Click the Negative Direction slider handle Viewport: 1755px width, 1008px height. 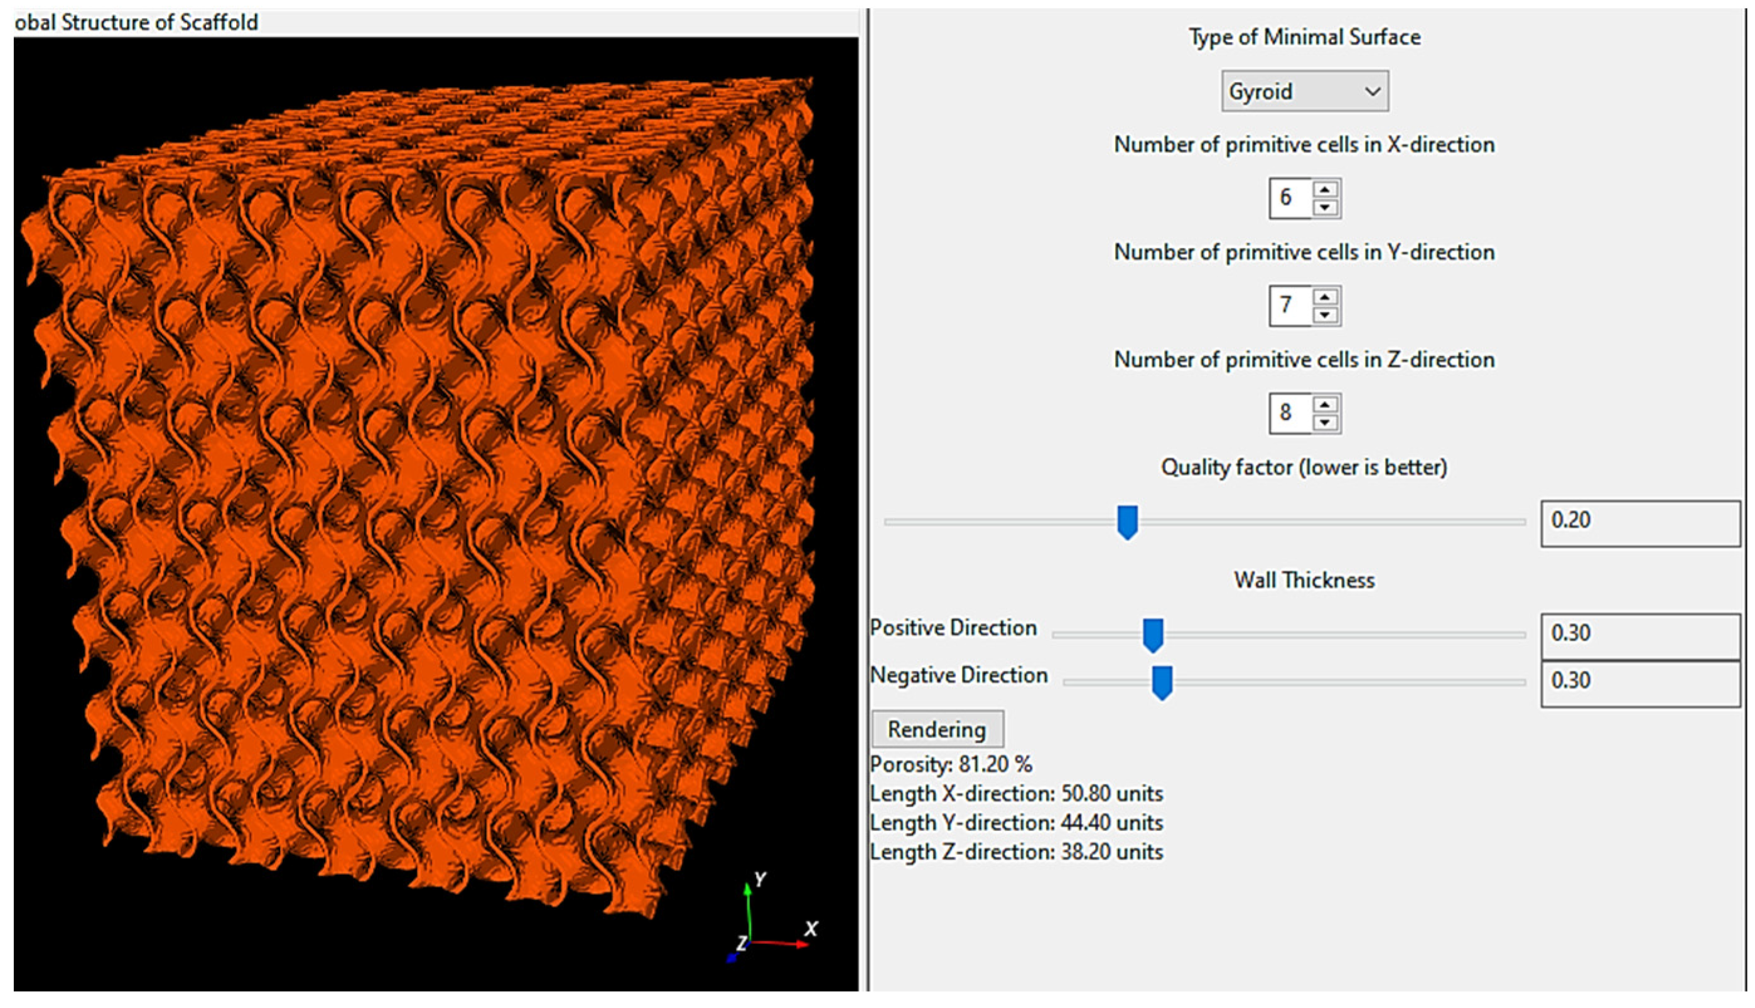pos(1162,682)
